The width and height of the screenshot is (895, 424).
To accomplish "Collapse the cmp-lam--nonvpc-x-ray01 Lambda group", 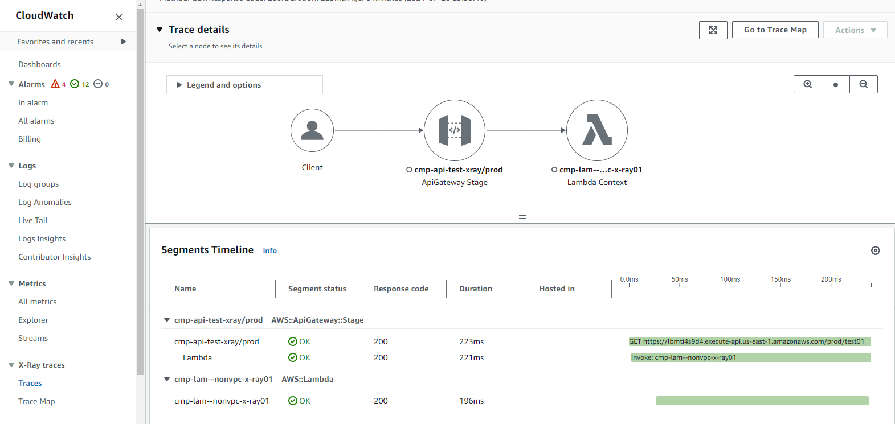I will [167, 379].
